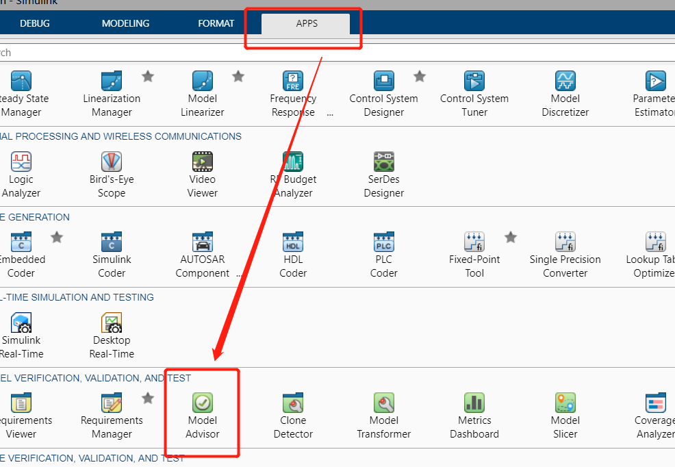Viewport: 675px width, 467px height.
Task: Open the Embedded Coder app
Action: (x=21, y=254)
